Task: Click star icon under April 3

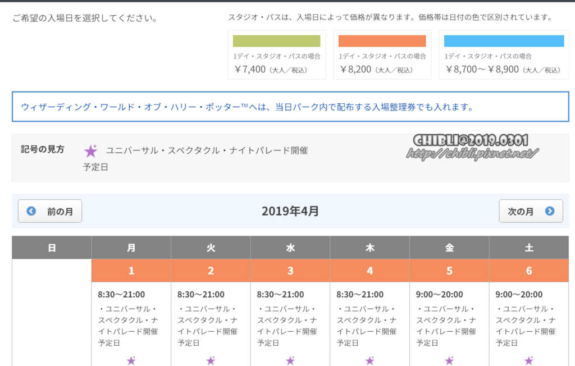Action: [x=290, y=360]
